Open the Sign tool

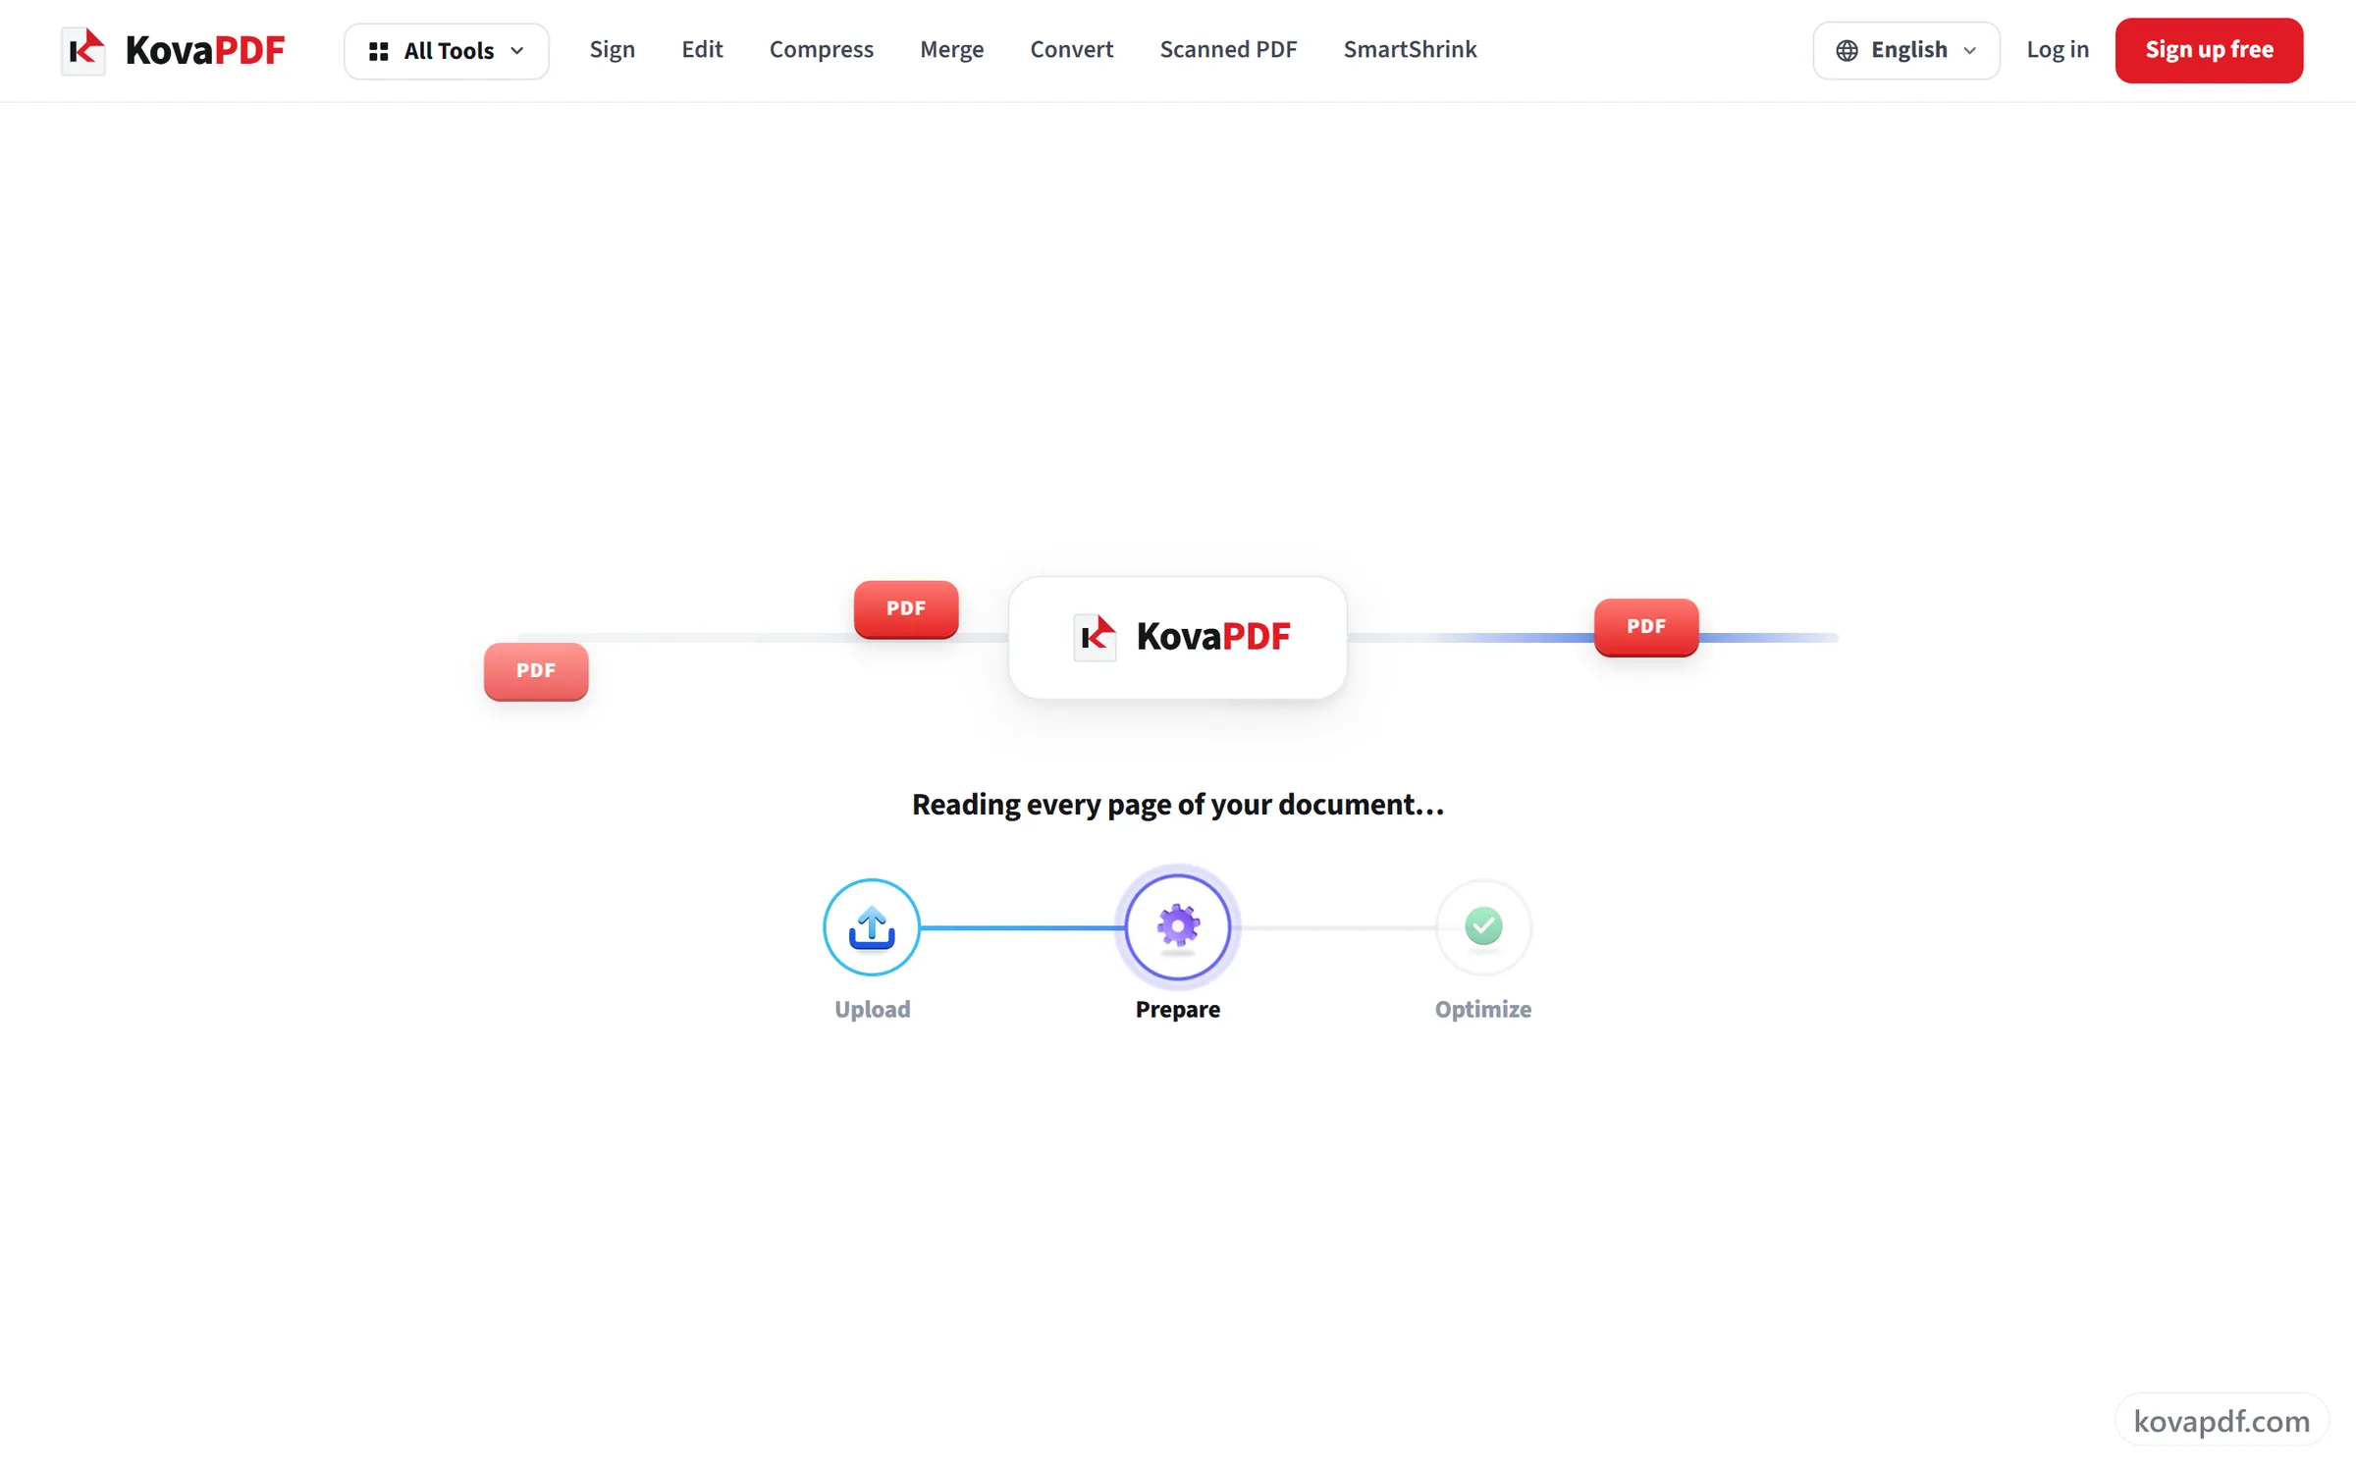click(612, 50)
